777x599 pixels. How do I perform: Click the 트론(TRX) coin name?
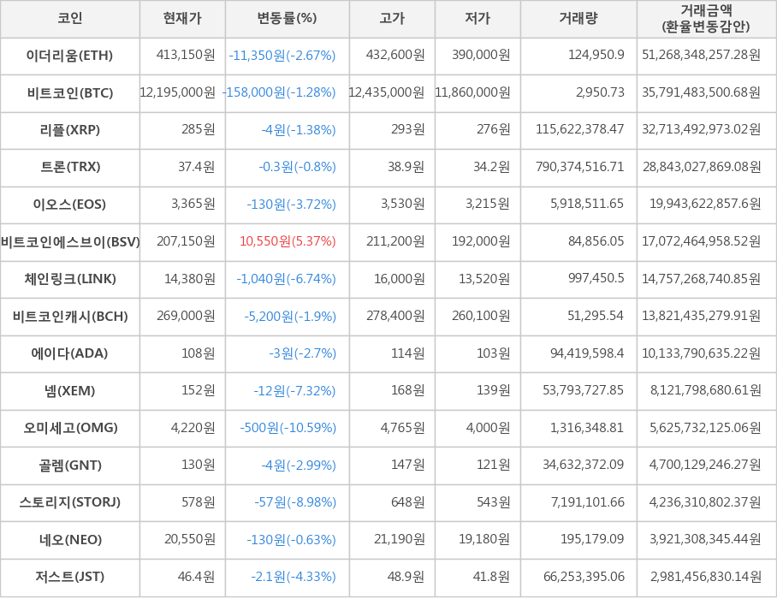[x=70, y=168]
